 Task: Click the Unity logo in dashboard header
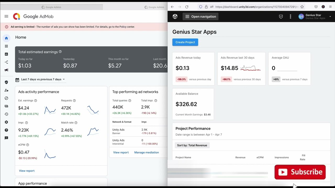pyautogui.click(x=175, y=16)
